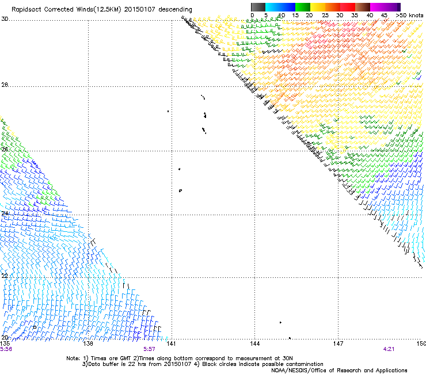
Task: Click the 'Rapidscat Corrected Winds(12.5KM)' title text
Action: click(x=66, y=10)
